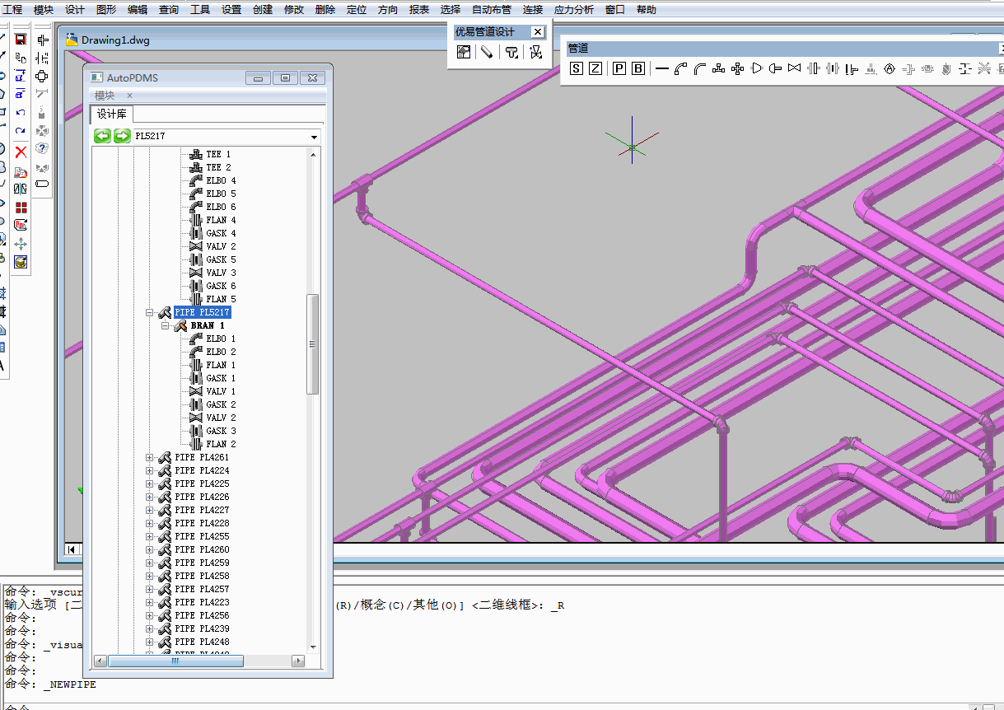The width and height of the screenshot is (1004, 710).
Task: Open the 自动布管 menu
Action: pyautogui.click(x=491, y=10)
